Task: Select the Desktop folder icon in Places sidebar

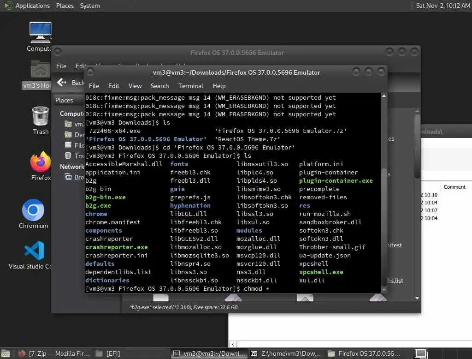Action: (x=68, y=134)
